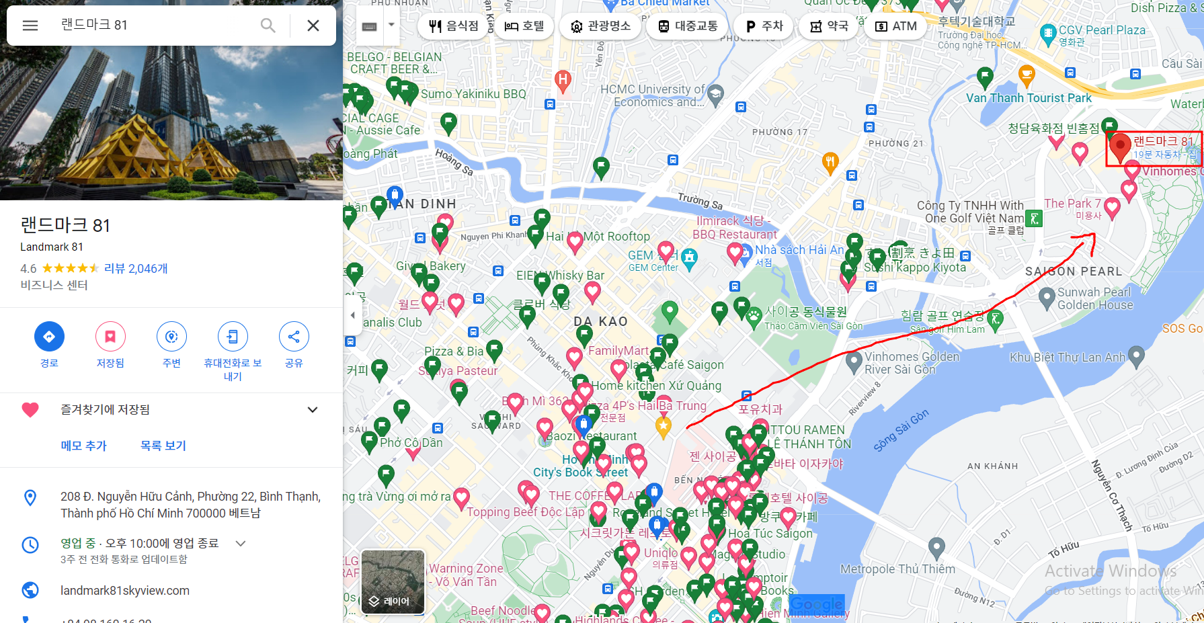Click the Vinhomes Golden River marker
The width and height of the screenshot is (1204, 623).
click(854, 362)
